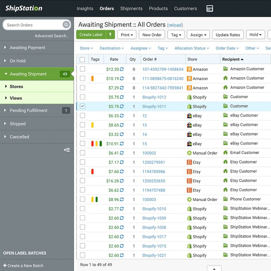Uncheck the Shopify-1011 order checkbox

pyautogui.click(x=83, y=106)
